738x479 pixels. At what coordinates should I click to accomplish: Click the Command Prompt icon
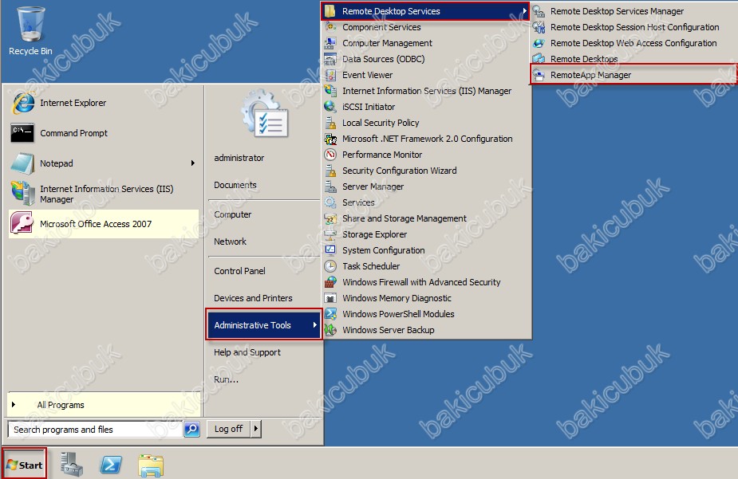(x=22, y=133)
